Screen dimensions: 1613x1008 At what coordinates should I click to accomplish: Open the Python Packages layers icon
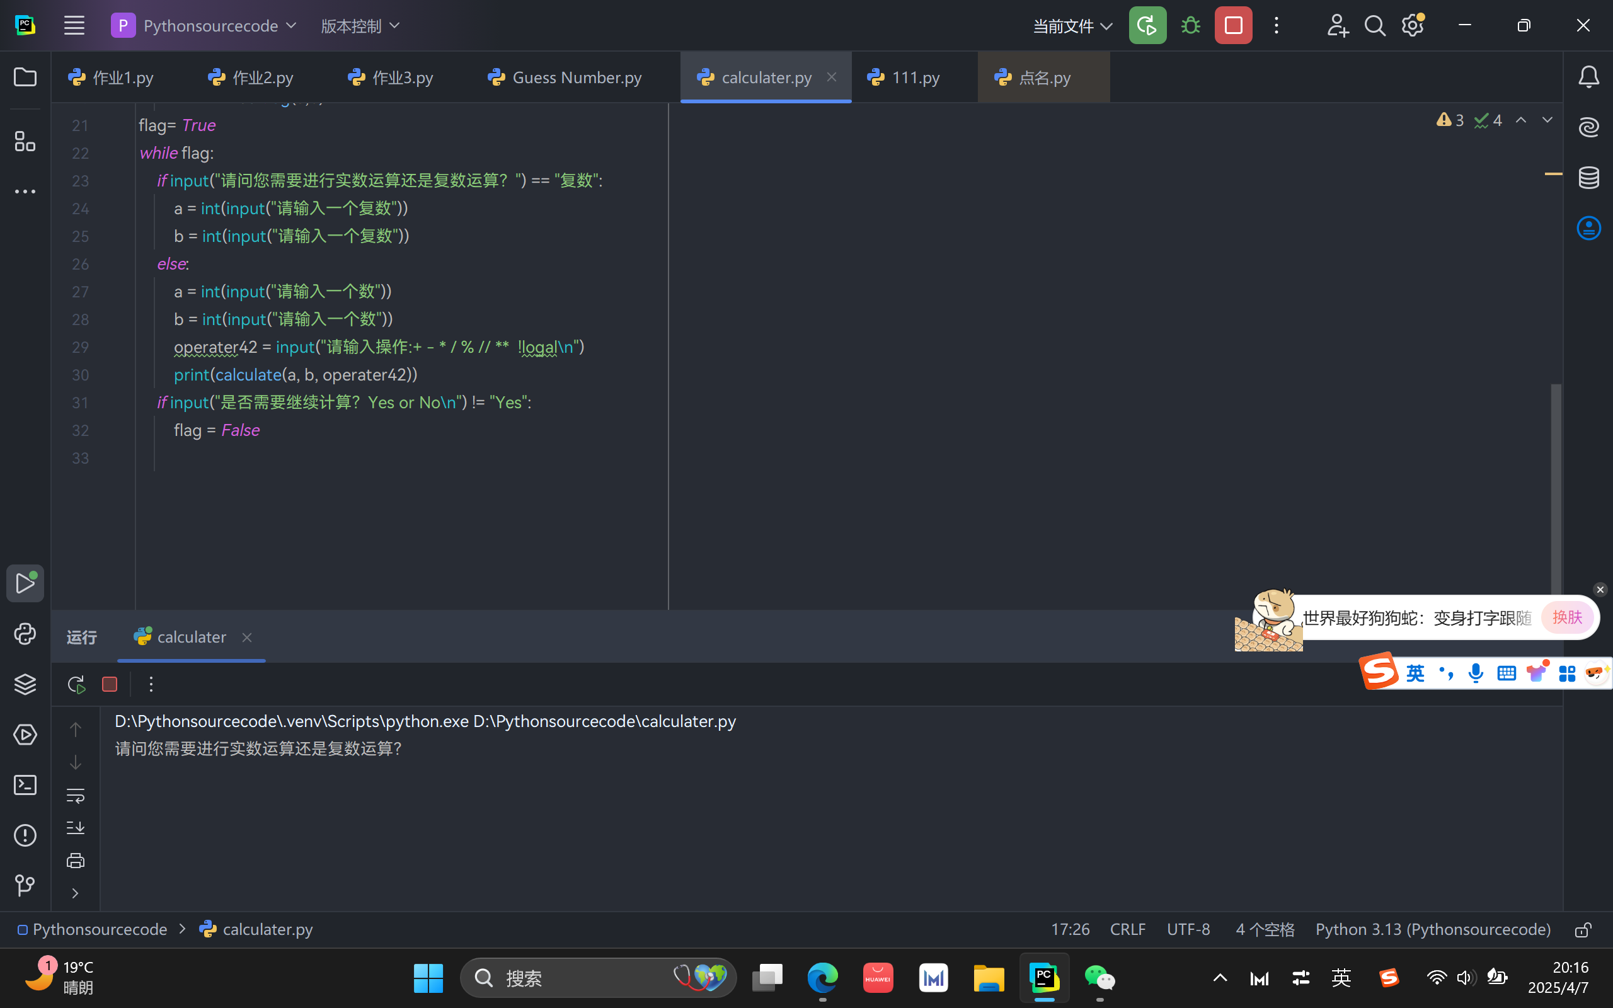click(25, 684)
